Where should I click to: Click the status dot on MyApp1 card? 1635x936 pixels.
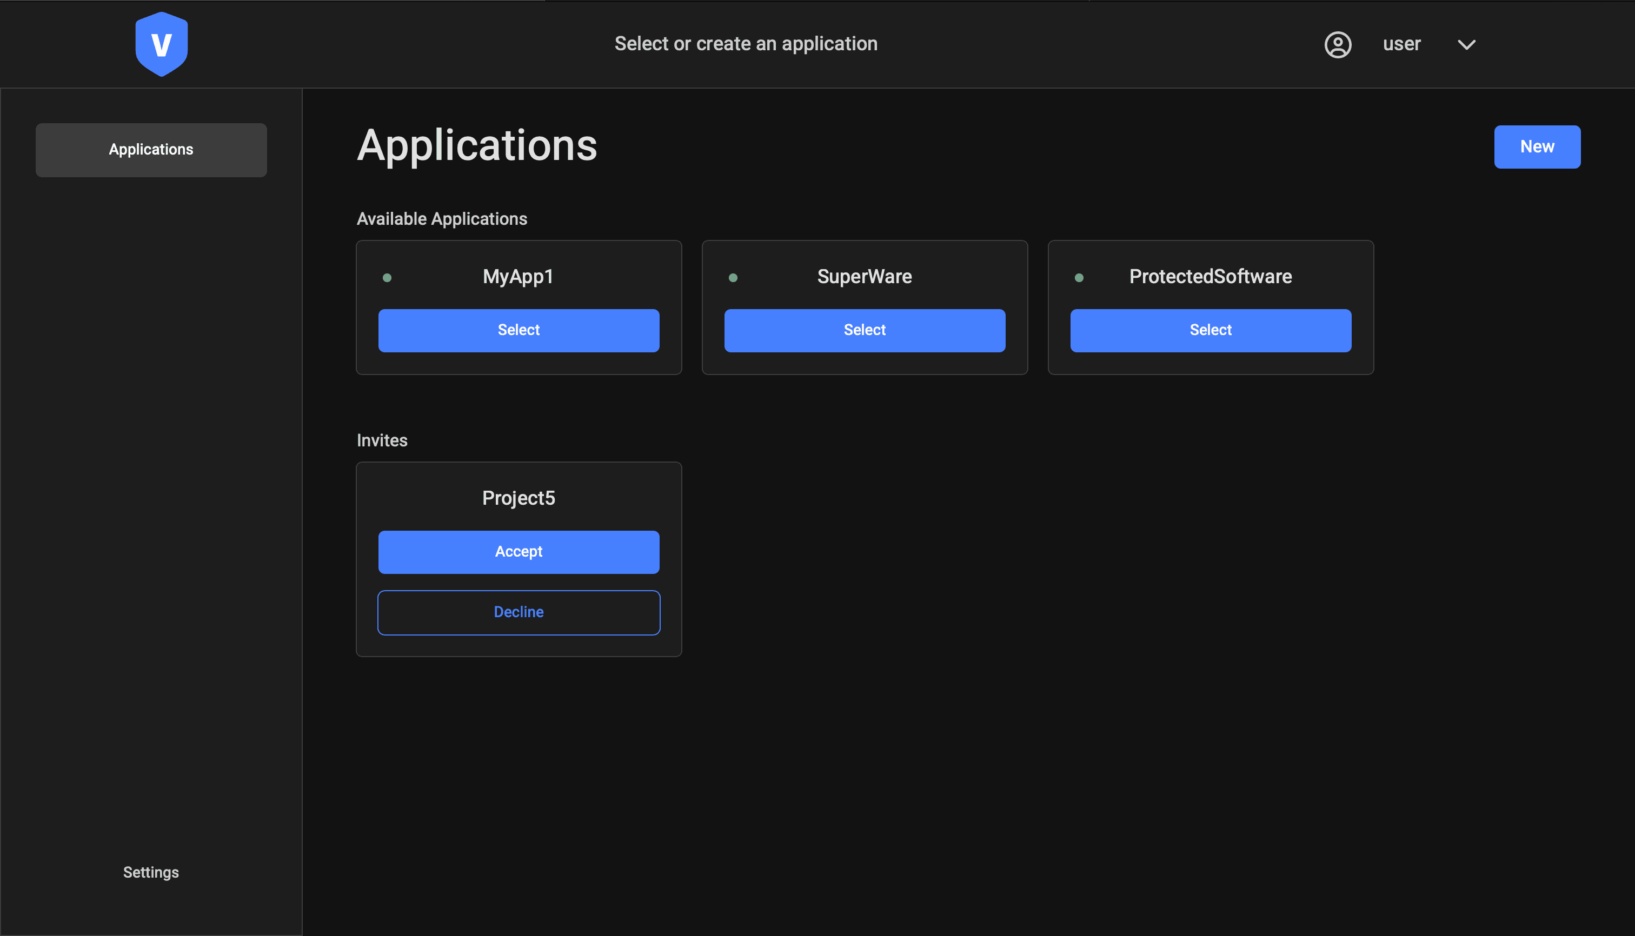(x=387, y=277)
